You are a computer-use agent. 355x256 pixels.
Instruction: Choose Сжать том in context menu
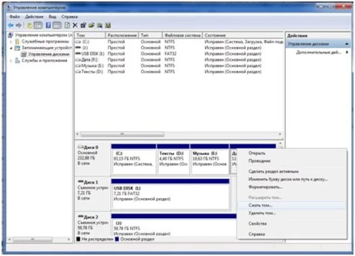click(260, 205)
